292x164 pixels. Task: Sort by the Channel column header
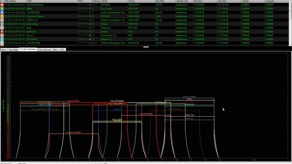[x=96, y=1]
